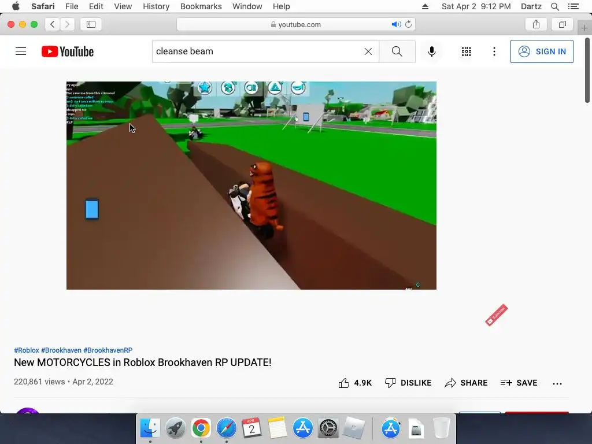Screen dimensions: 592x444
Task: Click the search magnifier button
Action: tap(397, 51)
